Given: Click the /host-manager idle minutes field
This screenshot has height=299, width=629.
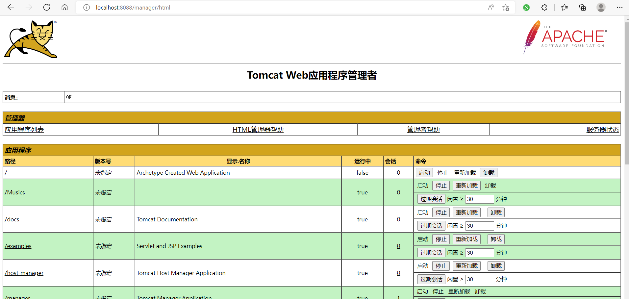Looking at the screenshot, I should (479, 279).
